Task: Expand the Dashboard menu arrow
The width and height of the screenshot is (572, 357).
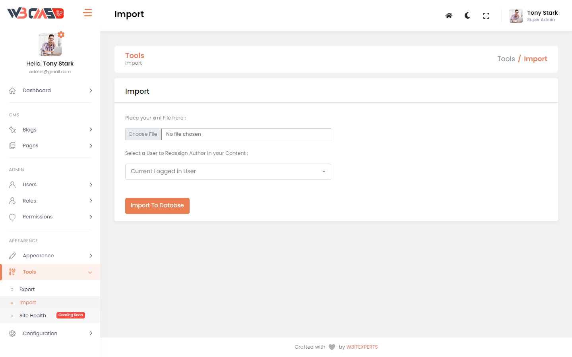Action: (x=91, y=91)
